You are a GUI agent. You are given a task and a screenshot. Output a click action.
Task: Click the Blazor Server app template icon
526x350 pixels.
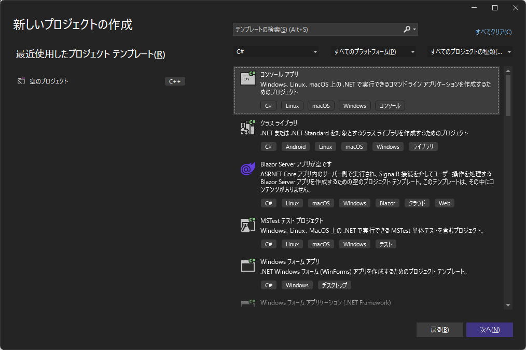tap(247, 169)
